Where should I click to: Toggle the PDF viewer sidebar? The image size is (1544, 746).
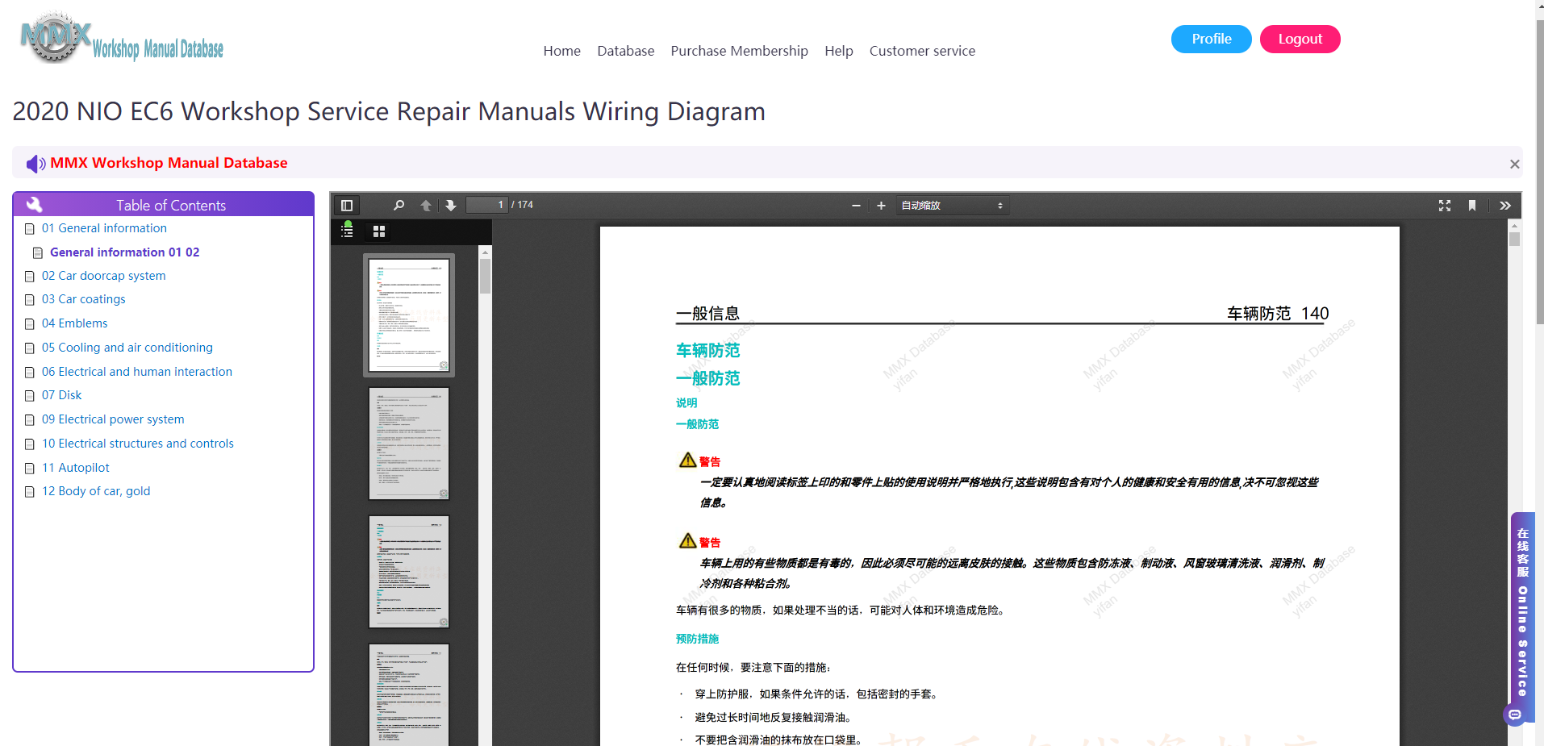[347, 206]
